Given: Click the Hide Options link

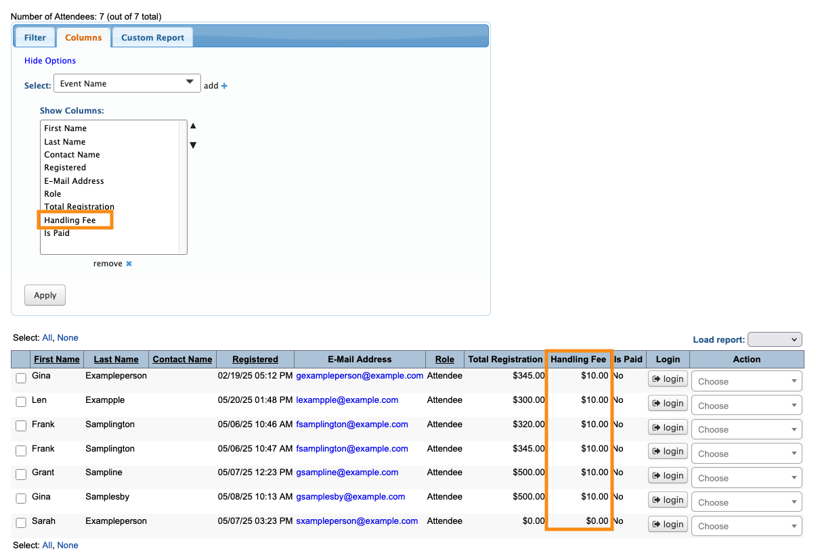Looking at the screenshot, I should click(50, 61).
